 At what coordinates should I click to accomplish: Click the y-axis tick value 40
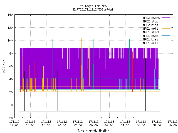pyautogui.click(x=11, y=79)
